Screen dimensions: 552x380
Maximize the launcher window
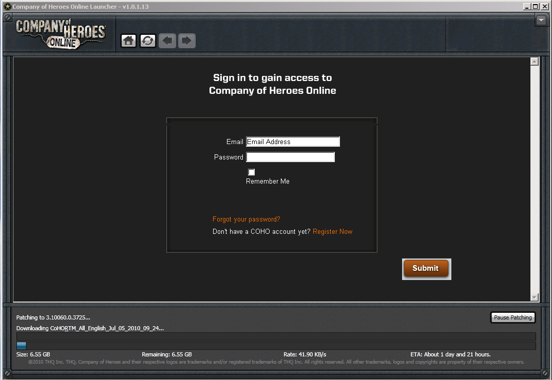536,6
